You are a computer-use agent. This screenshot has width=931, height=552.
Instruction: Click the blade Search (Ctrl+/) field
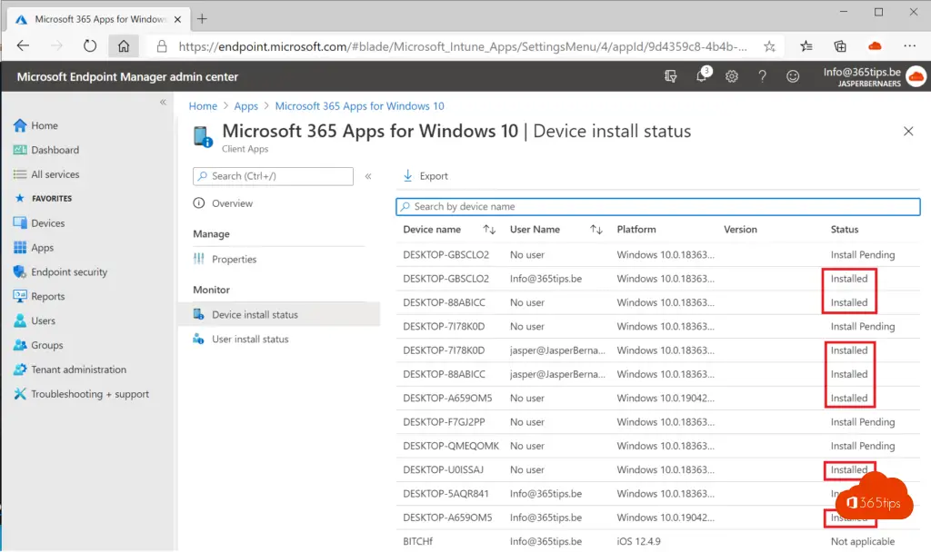[273, 176]
